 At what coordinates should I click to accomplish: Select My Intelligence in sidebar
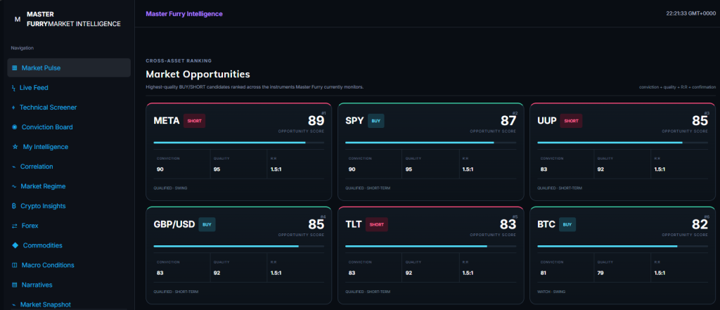pos(69,147)
